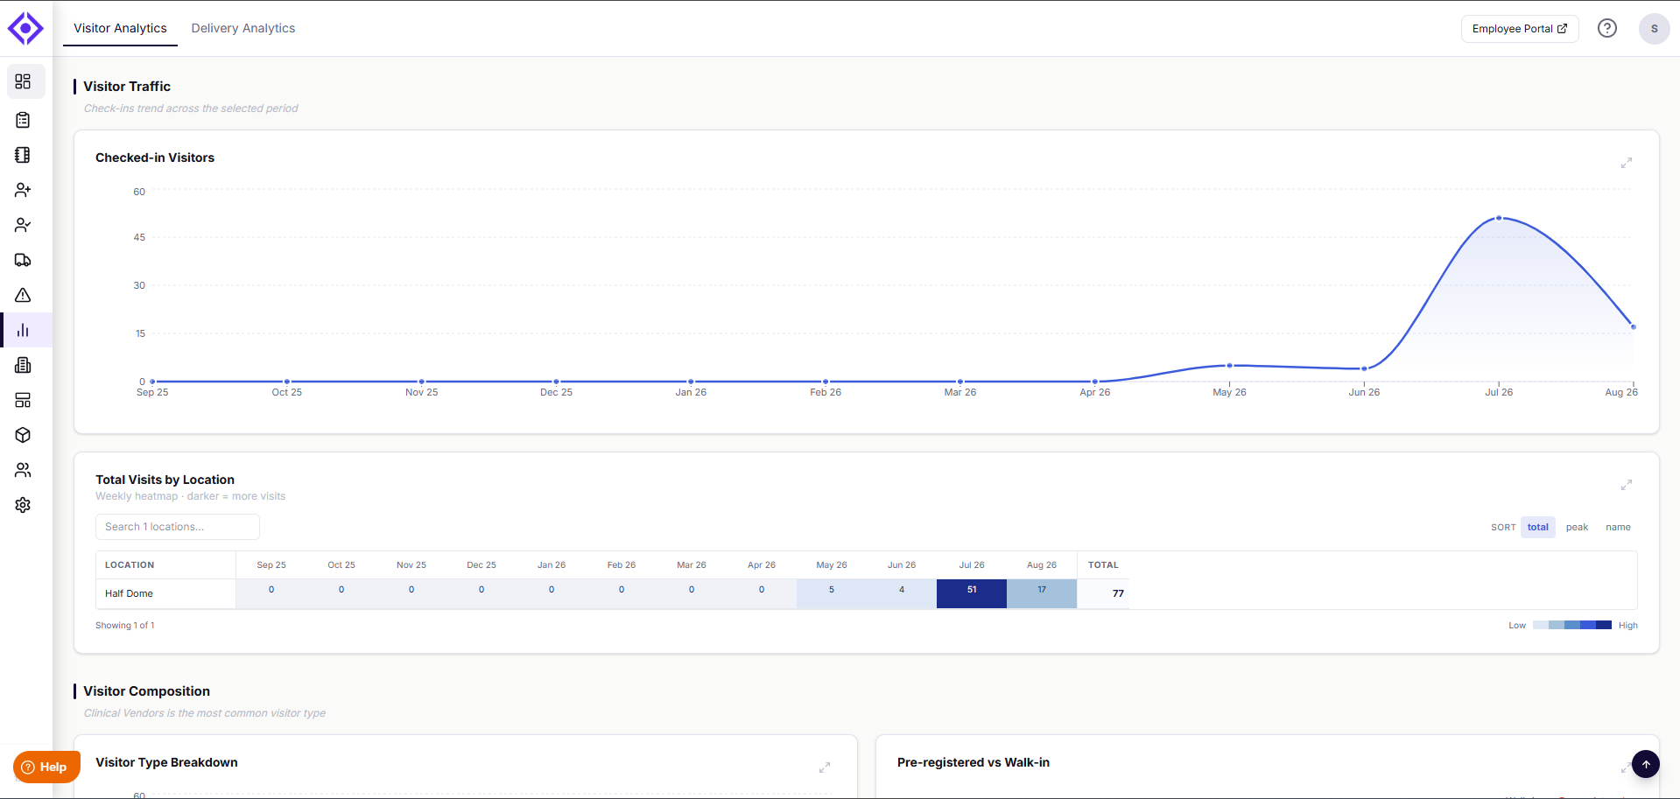The height and width of the screenshot is (799, 1680).
Task: Open the package box sidebar icon
Action: tap(23, 435)
